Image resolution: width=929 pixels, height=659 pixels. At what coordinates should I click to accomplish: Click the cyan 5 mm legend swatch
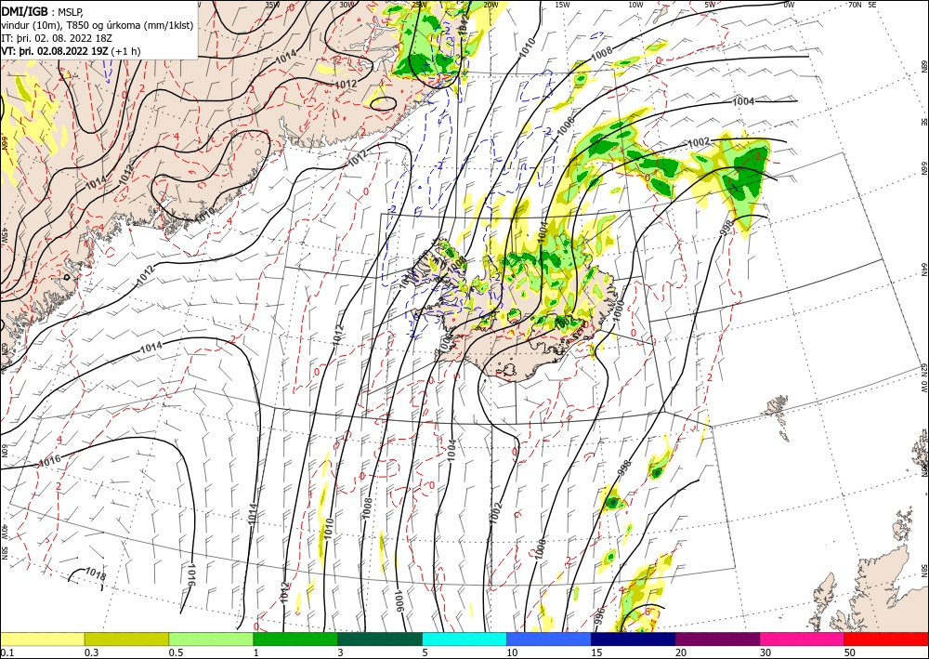click(x=464, y=639)
